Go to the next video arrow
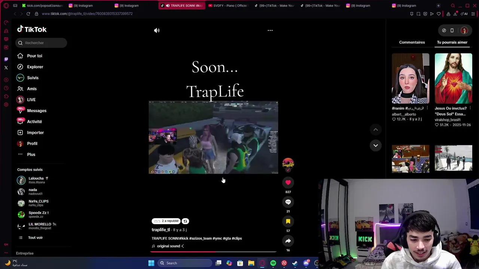Screen dimensions: 479x269 click(375, 145)
